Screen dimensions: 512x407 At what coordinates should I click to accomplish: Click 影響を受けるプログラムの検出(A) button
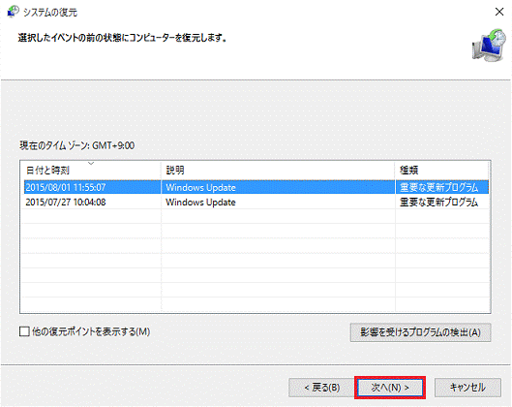420,332
